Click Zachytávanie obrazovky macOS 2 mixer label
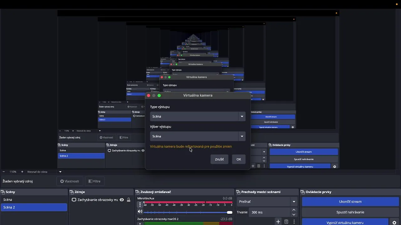 click(x=158, y=219)
